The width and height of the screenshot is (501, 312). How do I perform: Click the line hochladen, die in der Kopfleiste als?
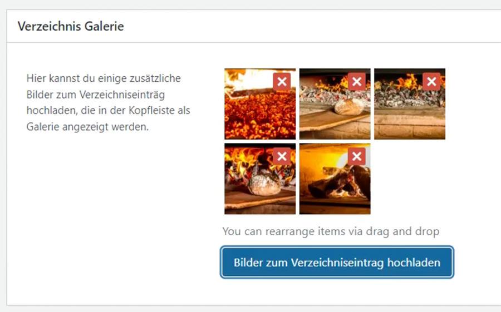coord(108,111)
